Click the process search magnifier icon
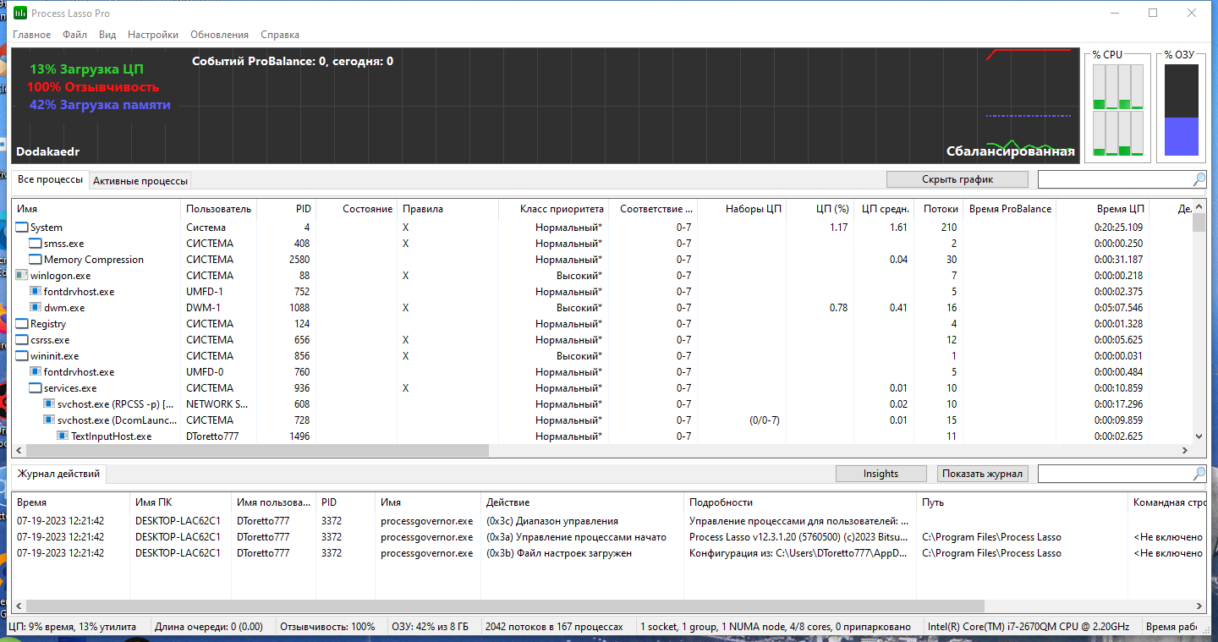Image resolution: width=1218 pixels, height=642 pixels. click(x=1199, y=179)
